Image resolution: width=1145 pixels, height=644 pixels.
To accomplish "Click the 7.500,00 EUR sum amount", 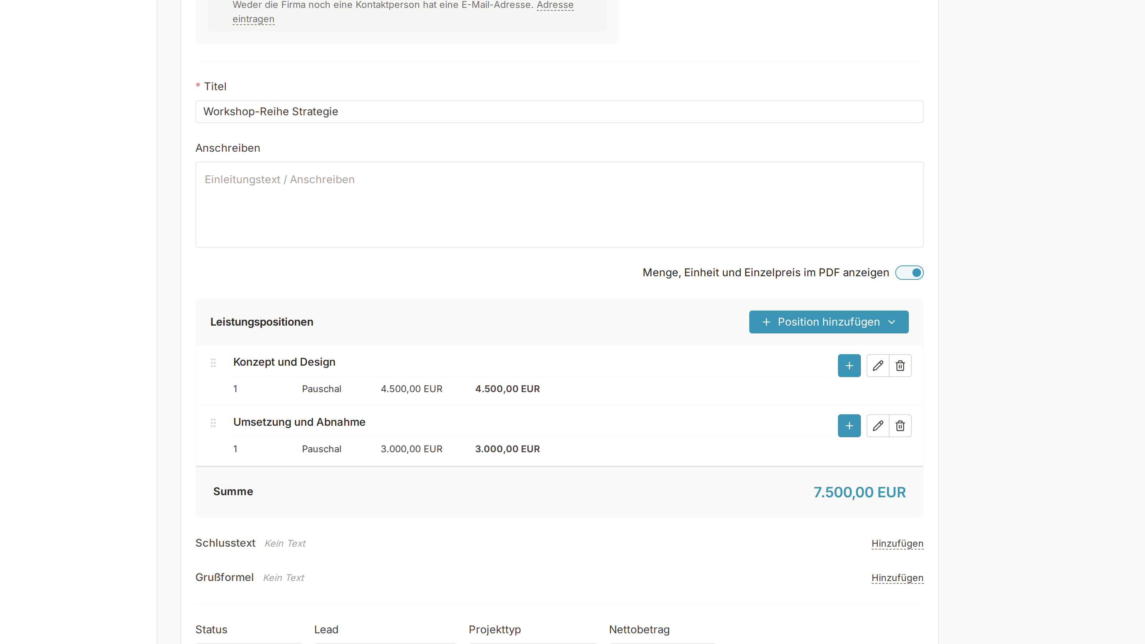I will point(859,492).
